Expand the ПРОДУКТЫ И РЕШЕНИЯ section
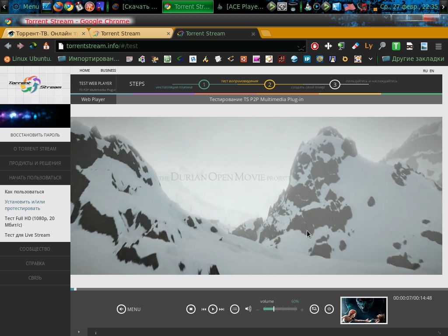The height and width of the screenshot is (336, 448). point(35,164)
